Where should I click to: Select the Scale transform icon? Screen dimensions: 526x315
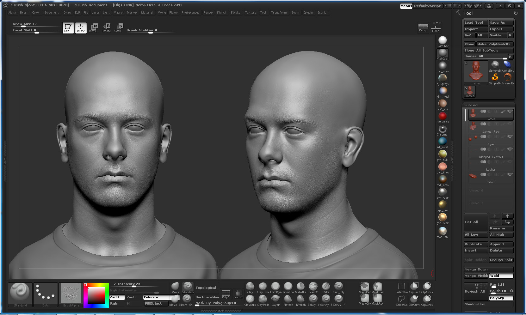tap(118, 28)
